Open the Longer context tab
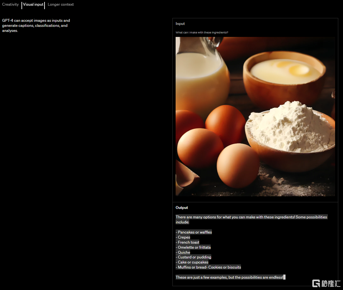 click(x=61, y=4)
